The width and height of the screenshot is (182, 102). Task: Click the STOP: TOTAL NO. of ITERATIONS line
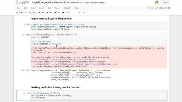point(54,53)
